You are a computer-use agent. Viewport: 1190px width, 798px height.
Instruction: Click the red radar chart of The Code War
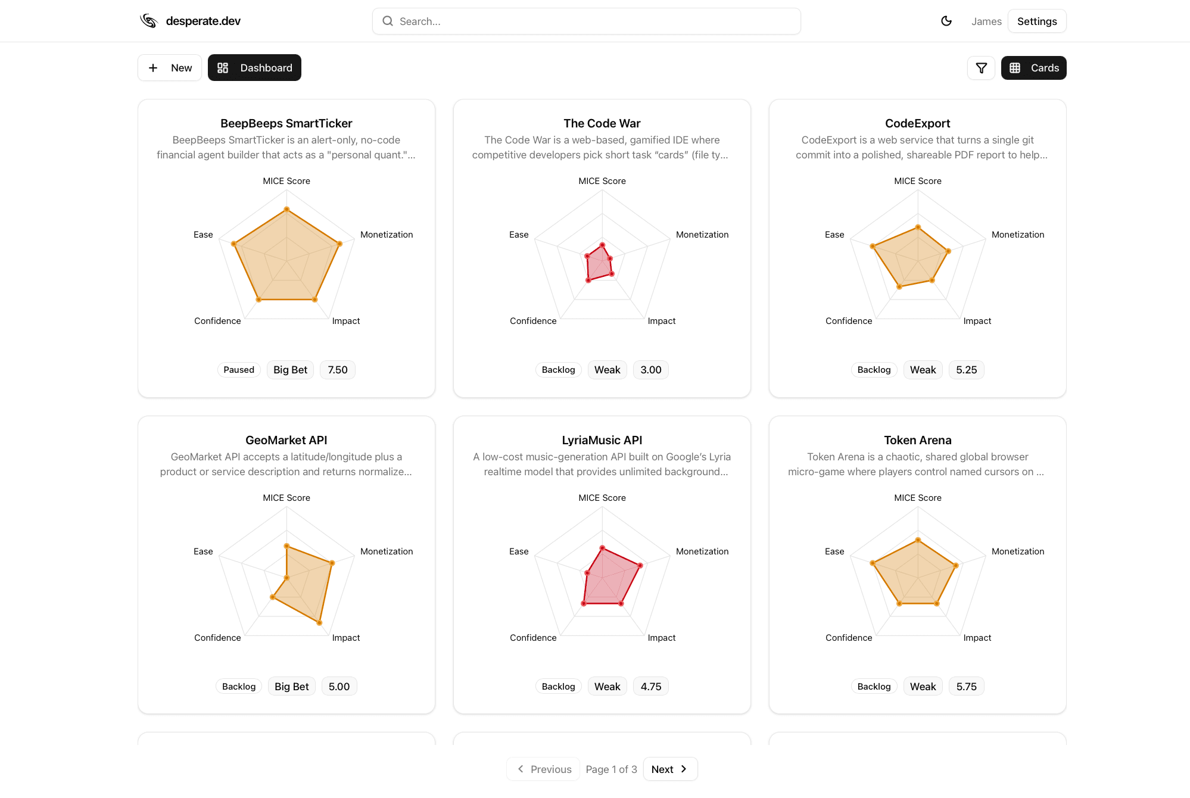pos(600,263)
